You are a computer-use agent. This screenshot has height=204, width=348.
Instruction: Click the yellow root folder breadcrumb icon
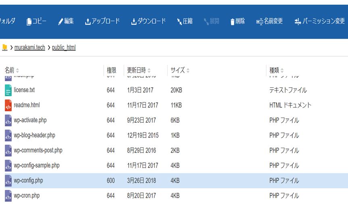(x=5, y=47)
